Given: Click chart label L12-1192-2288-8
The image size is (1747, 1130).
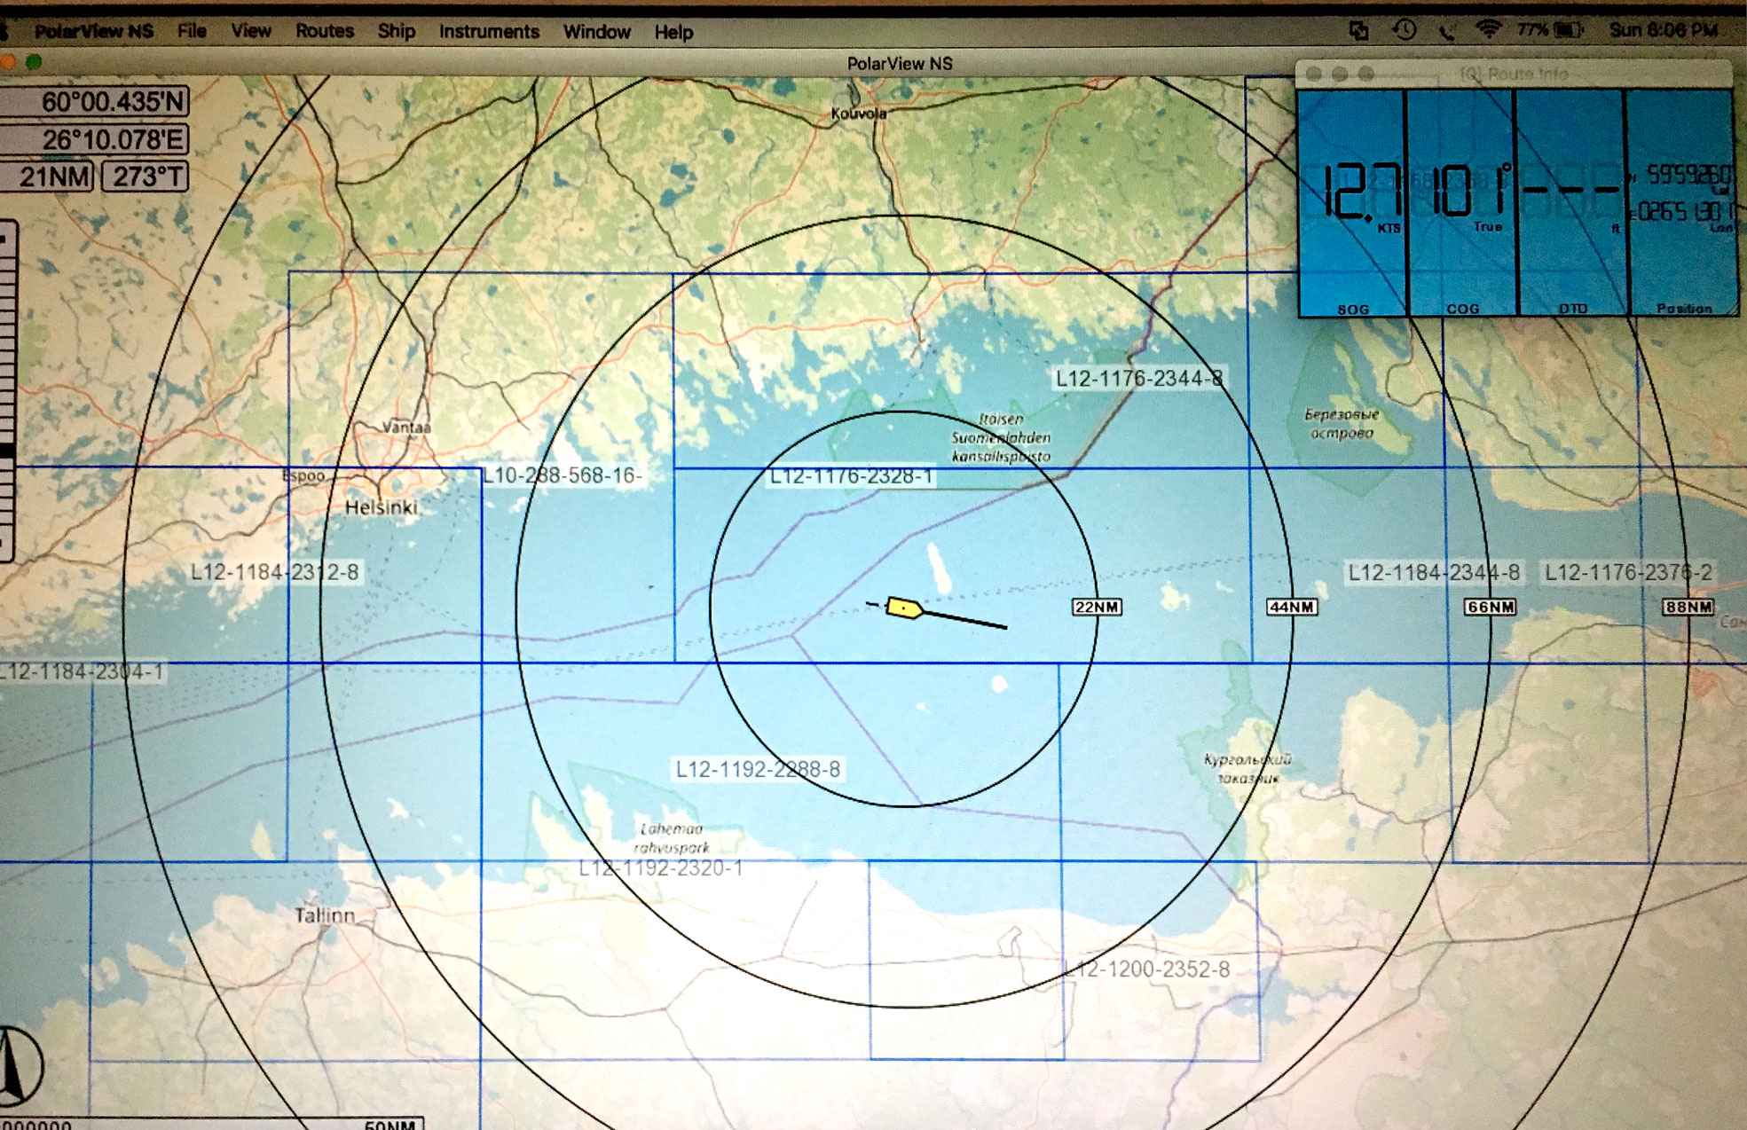Looking at the screenshot, I should (758, 769).
